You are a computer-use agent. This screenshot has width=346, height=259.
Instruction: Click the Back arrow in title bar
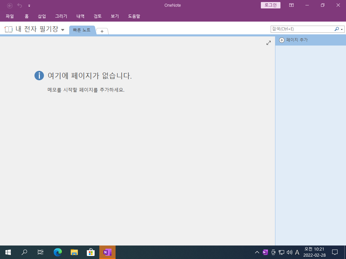coord(10,5)
